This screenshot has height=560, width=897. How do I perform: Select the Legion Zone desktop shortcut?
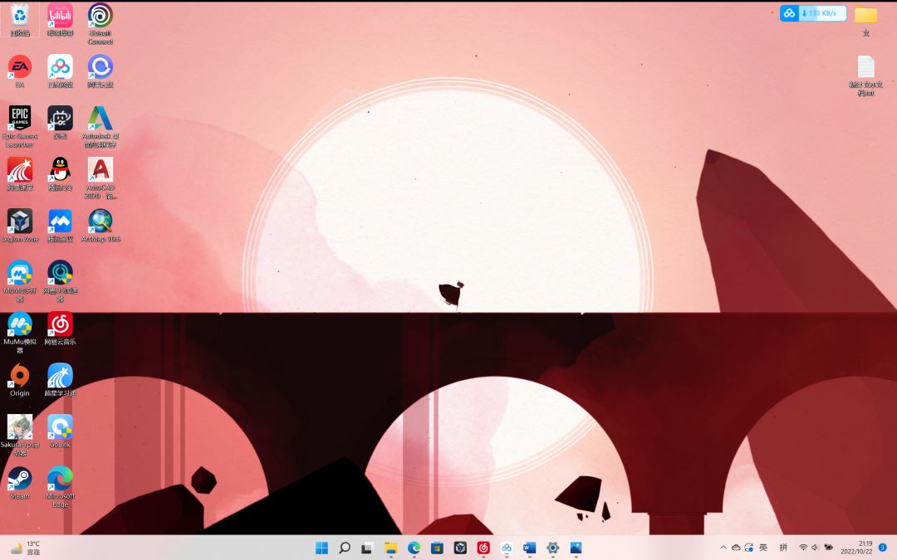click(x=20, y=226)
